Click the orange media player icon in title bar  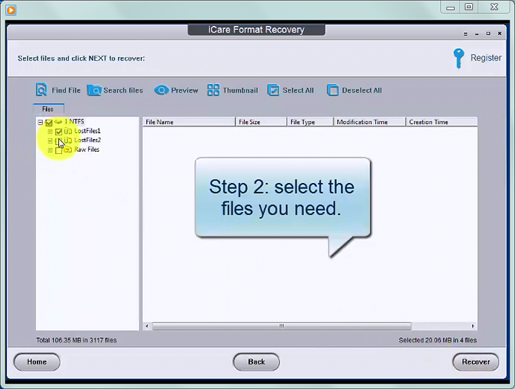coord(10,10)
